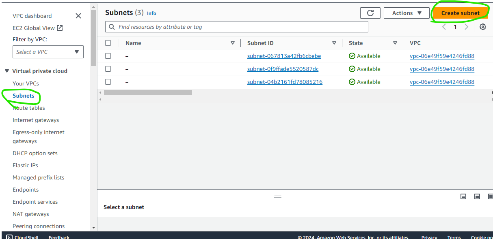Open EC2 Global View external link

pos(38,28)
